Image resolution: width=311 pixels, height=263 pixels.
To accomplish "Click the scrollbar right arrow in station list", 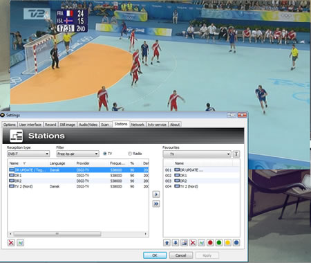I will click(146, 234).
